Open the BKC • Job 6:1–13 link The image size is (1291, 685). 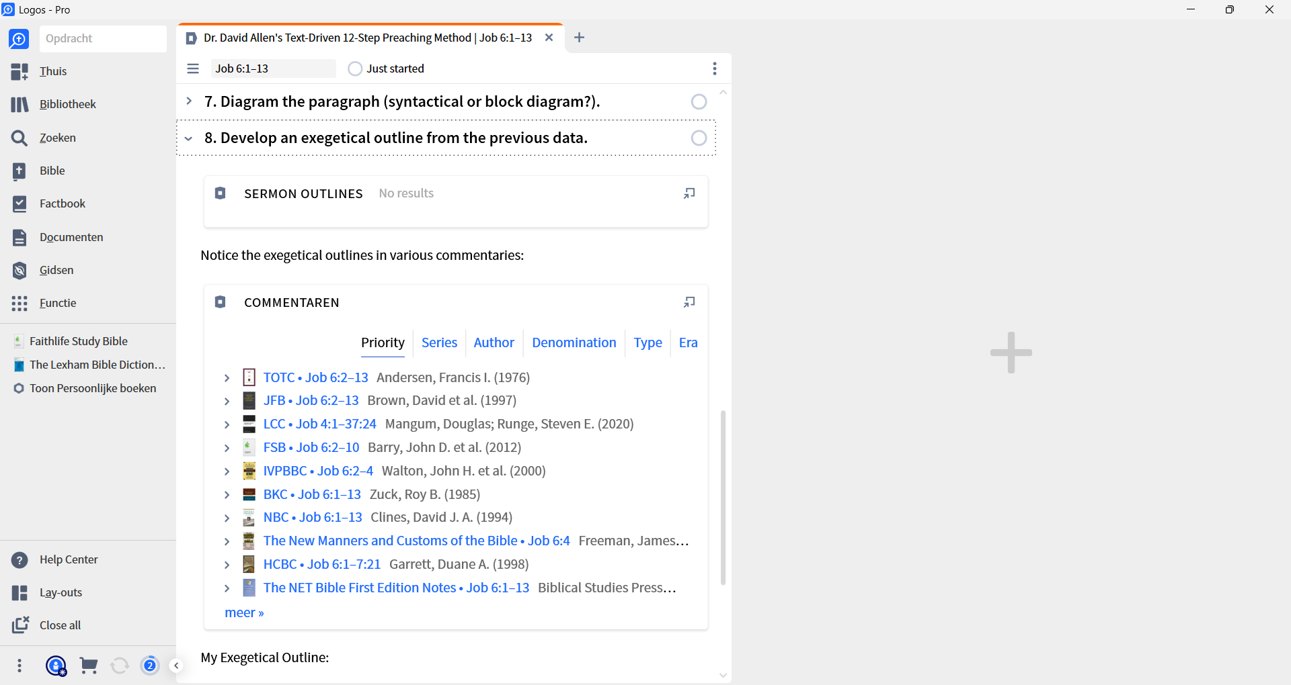point(312,494)
